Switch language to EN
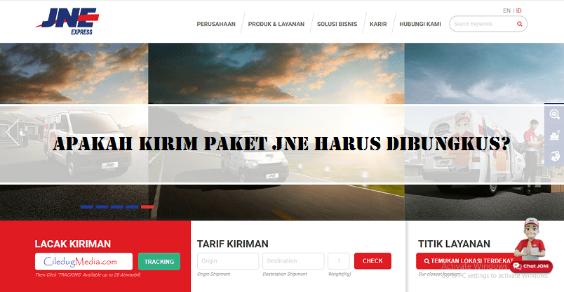Viewport: 564px width, 292px height. 506,11
